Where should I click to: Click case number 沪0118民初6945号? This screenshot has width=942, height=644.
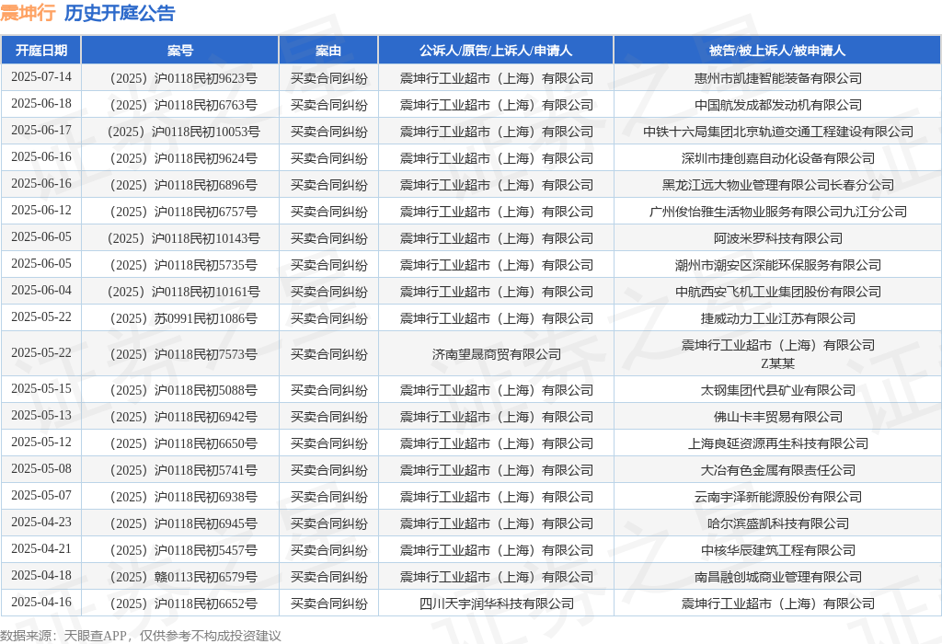click(180, 523)
